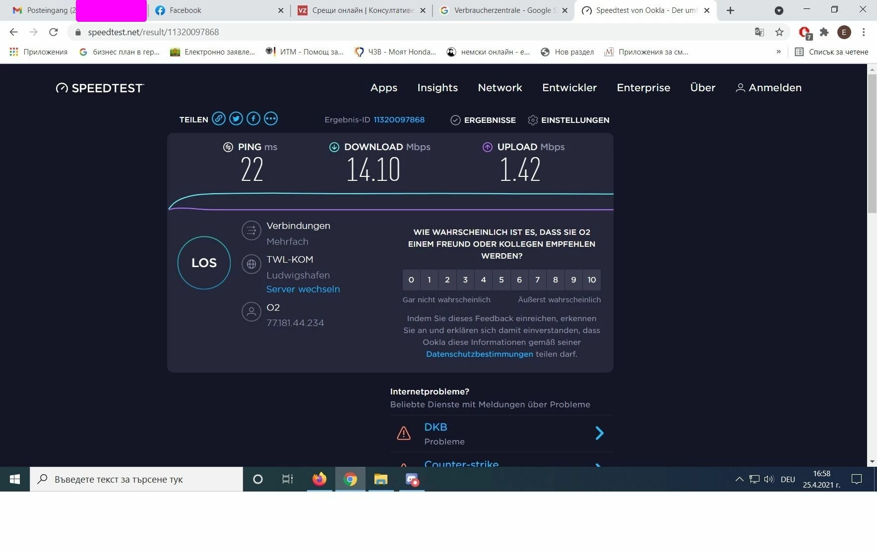Click the page vertical scrollbar thumb

[872, 144]
